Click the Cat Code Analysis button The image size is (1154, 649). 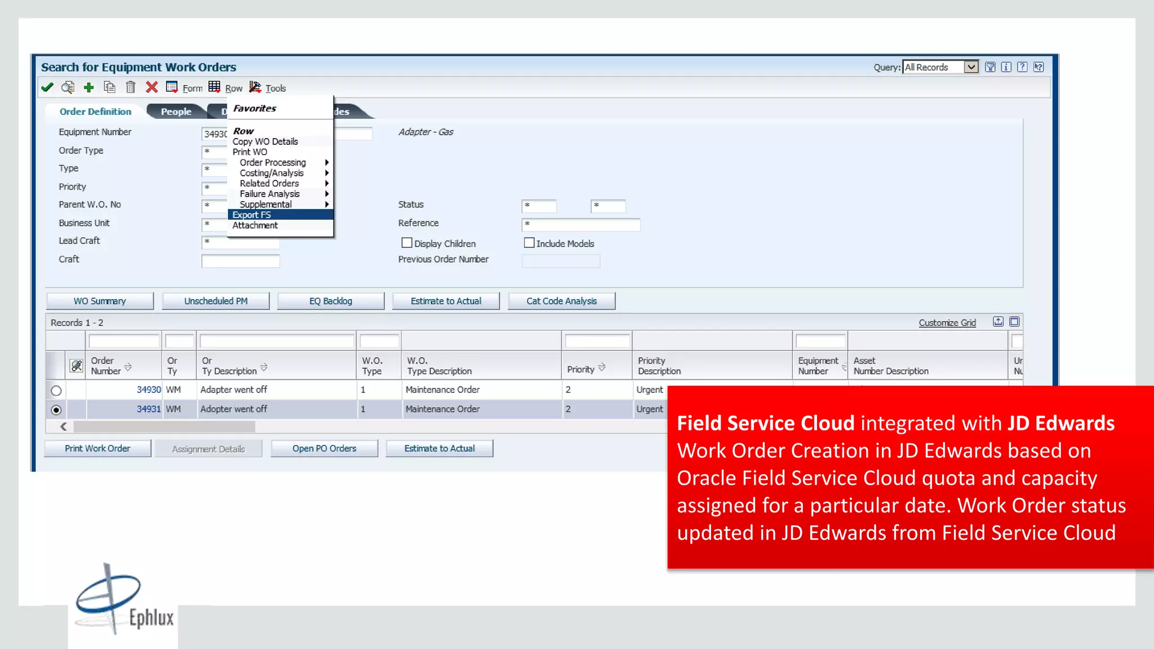(x=562, y=301)
